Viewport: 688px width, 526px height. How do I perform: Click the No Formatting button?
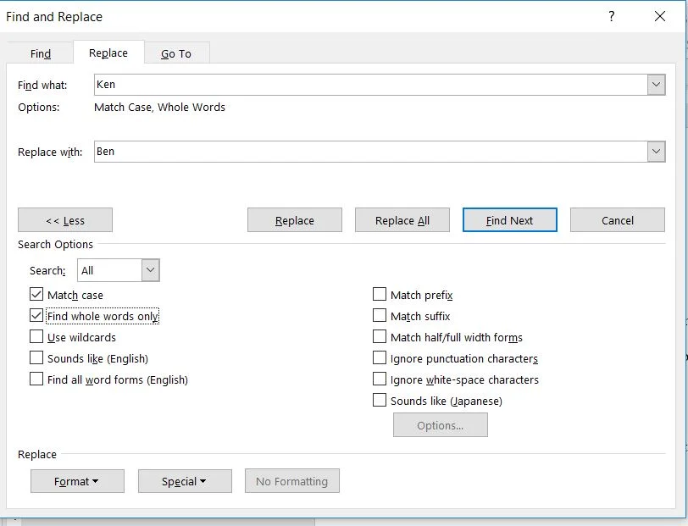click(x=291, y=481)
